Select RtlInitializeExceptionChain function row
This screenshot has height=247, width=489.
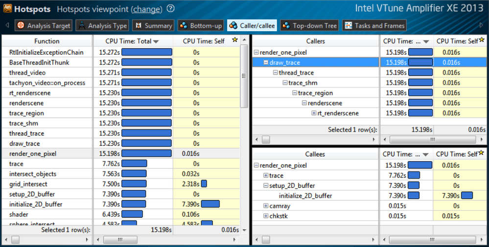[x=46, y=52]
